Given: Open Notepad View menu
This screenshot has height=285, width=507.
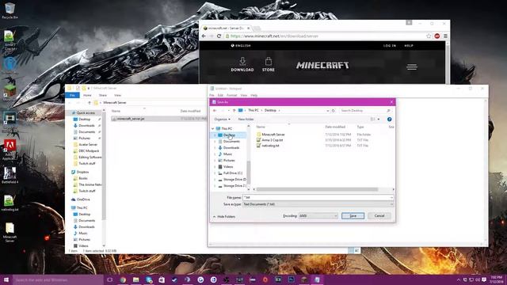Looking at the screenshot, I should pos(243,95).
